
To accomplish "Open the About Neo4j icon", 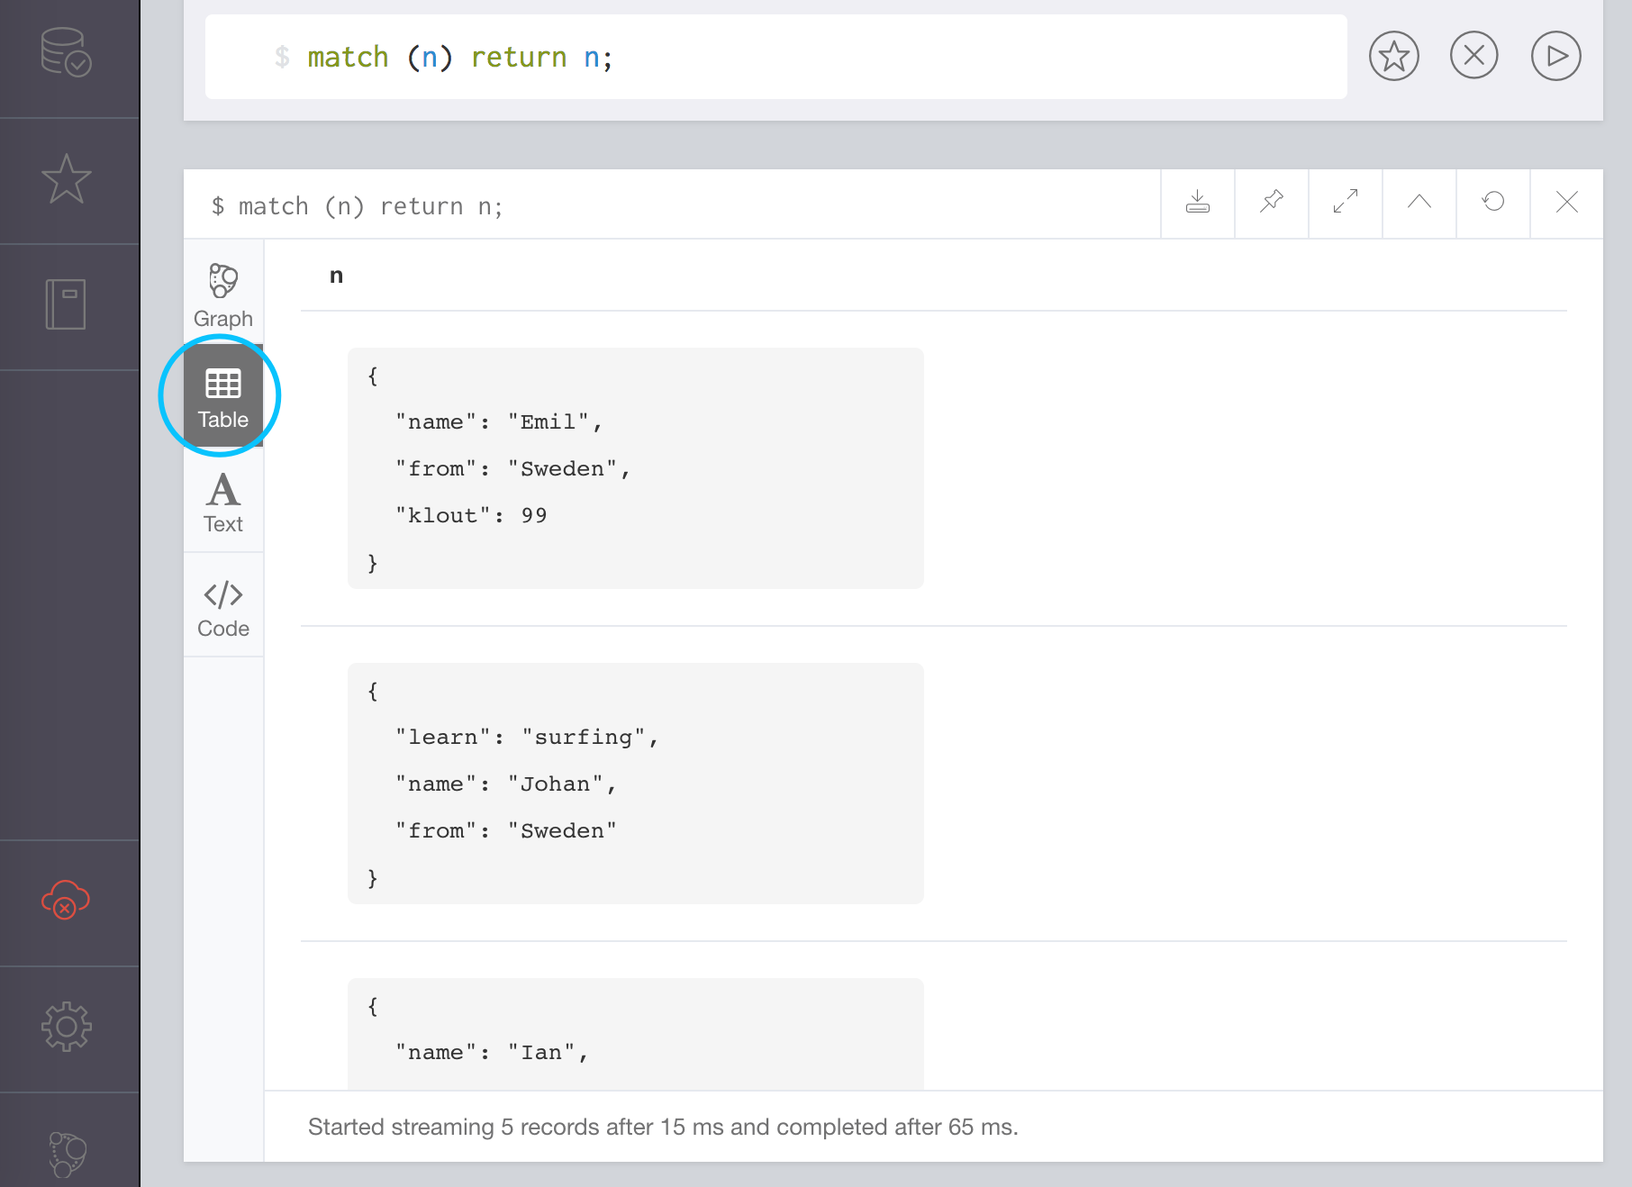I will 67,1153.
